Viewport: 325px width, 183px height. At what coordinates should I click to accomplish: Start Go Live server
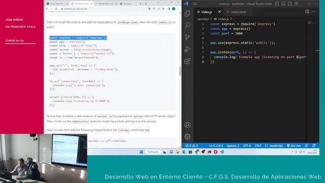coord(294,146)
